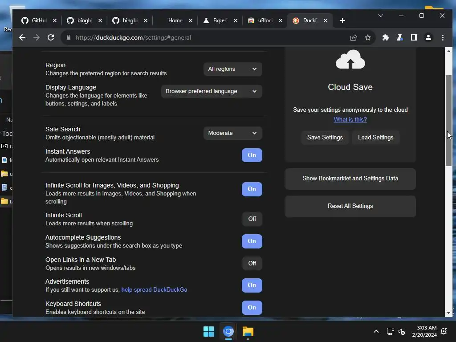
Task: Open Chromium from the taskbar
Action: 228,331
